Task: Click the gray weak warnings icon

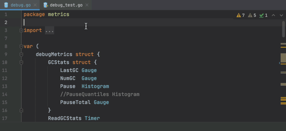Action: [250, 15]
